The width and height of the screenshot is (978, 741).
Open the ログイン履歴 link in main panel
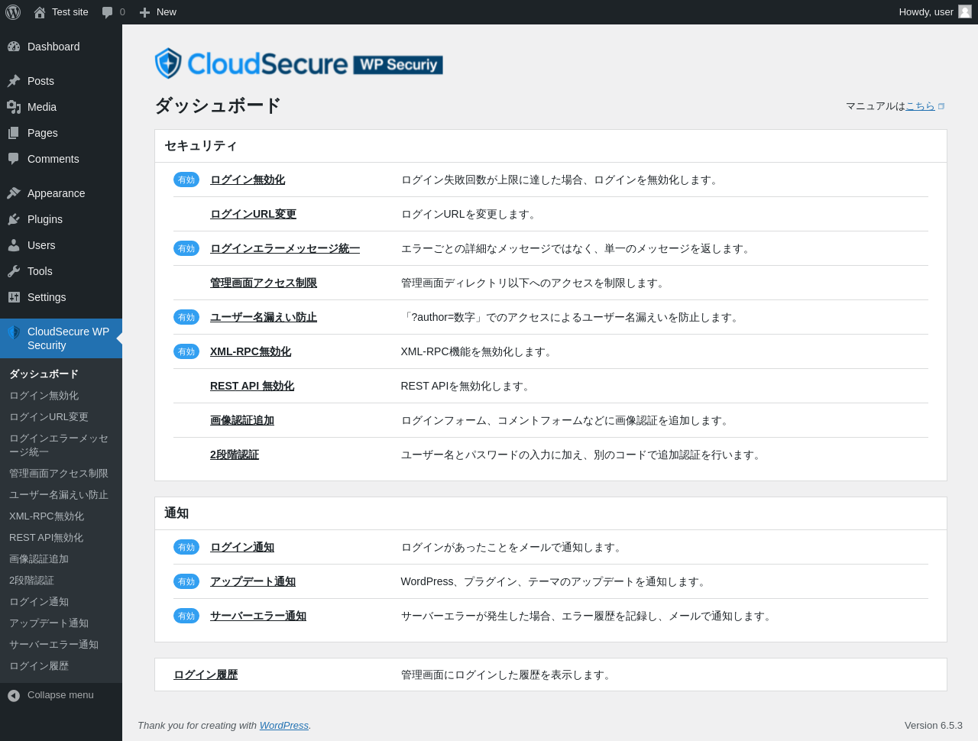pos(206,675)
